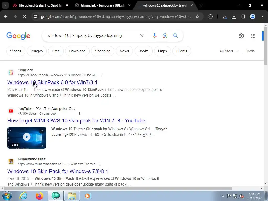
Task: Show hidden tray icons arrow
Action: pos(222,196)
